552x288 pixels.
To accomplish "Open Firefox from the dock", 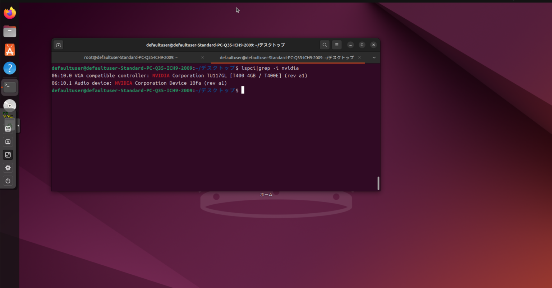I will (x=10, y=13).
